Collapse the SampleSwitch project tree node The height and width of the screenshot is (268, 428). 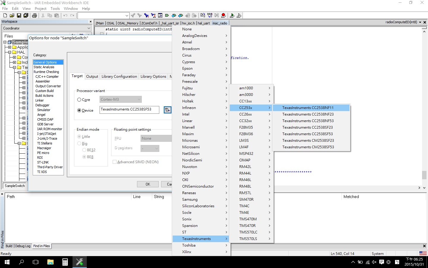(x=5, y=42)
